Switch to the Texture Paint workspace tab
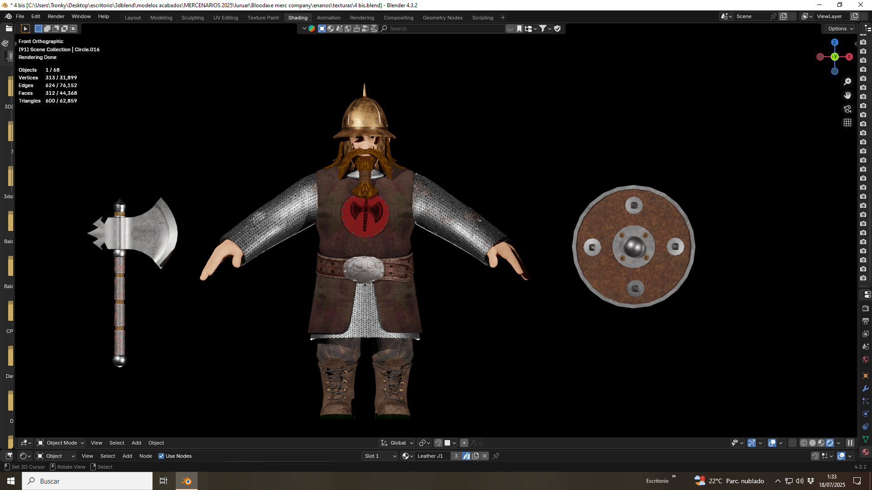The image size is (872, 490). [x=263, y=18]
